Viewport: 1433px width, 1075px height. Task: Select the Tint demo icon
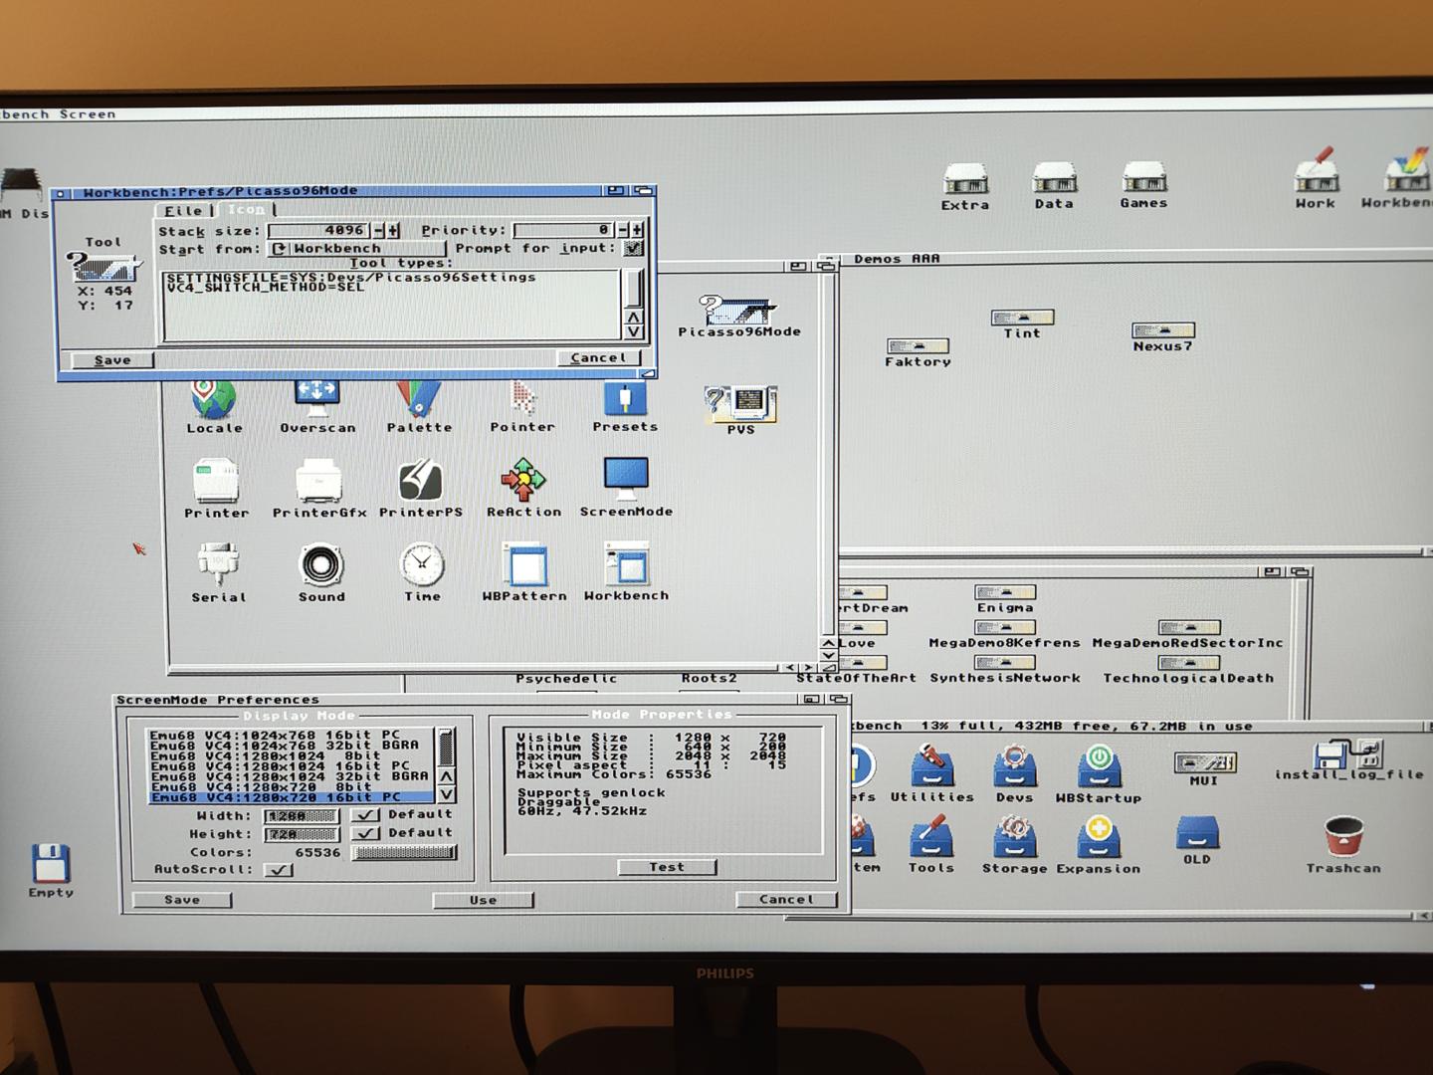[x=1022, y=318]
